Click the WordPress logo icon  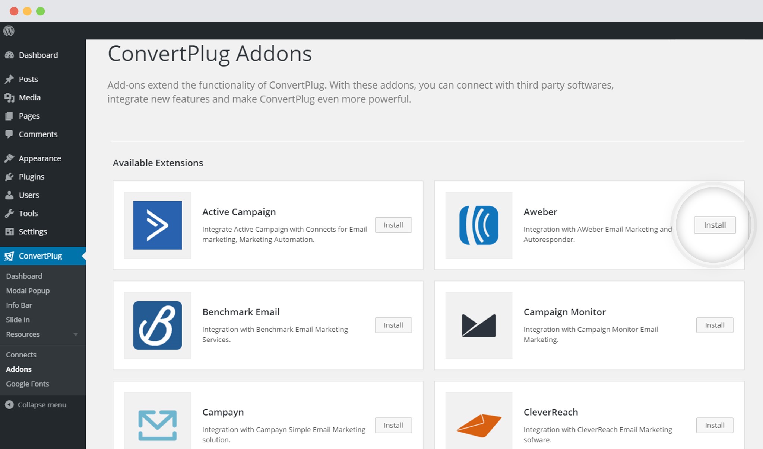click(9, 31)
